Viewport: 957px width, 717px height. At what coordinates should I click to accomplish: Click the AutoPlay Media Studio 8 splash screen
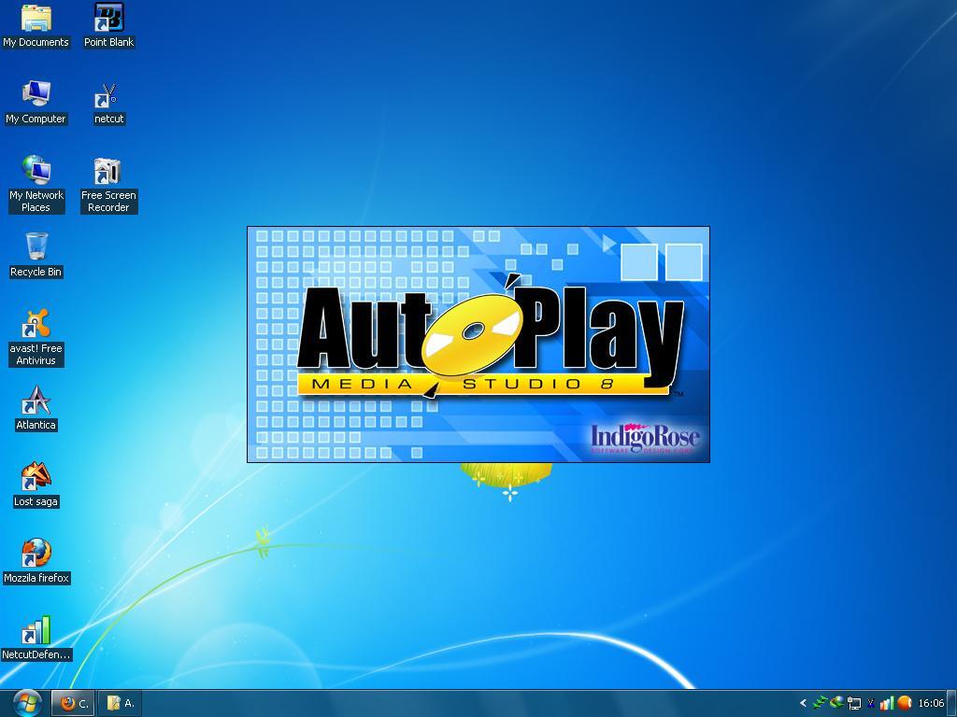(x=478, y=344)
